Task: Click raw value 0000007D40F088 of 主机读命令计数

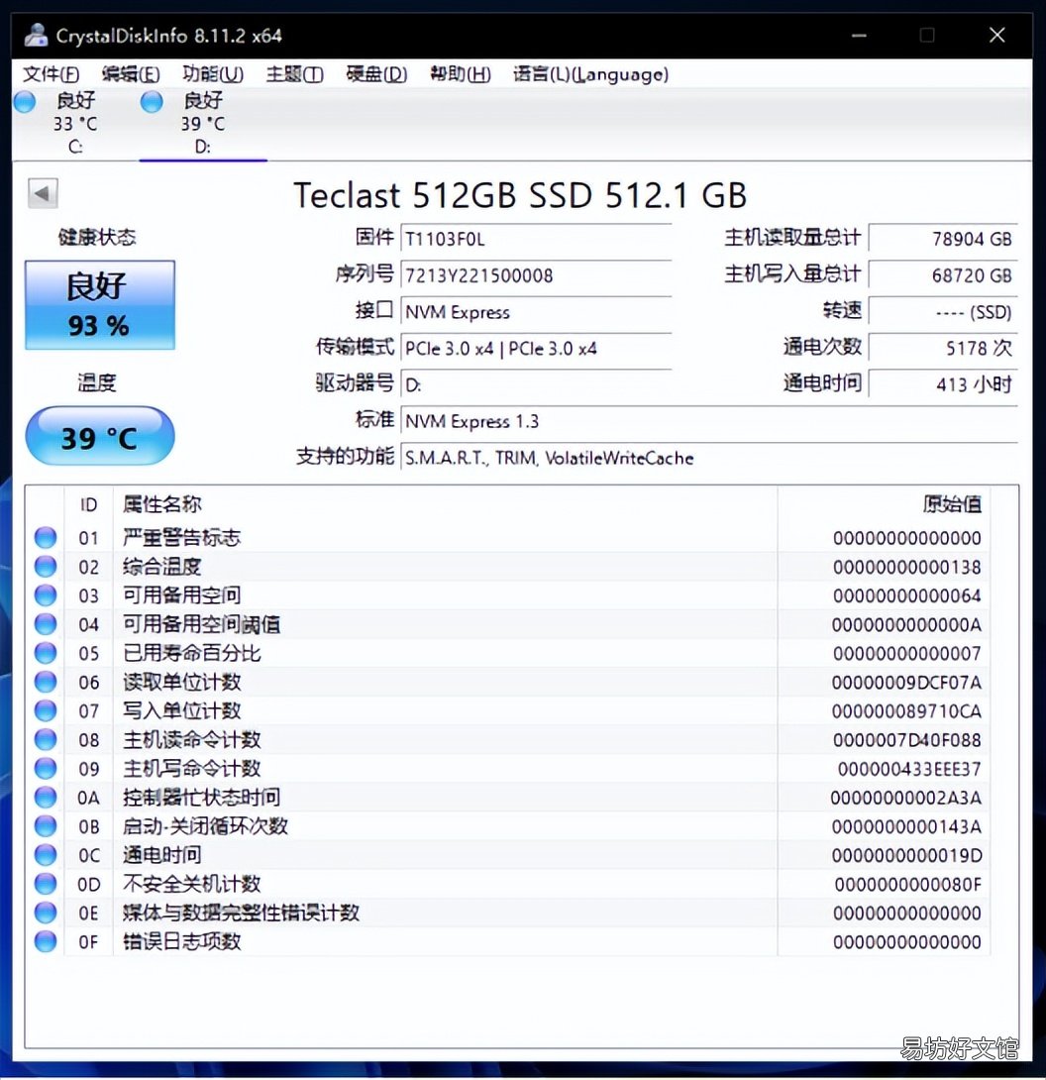Action: [x=907, y=740]
